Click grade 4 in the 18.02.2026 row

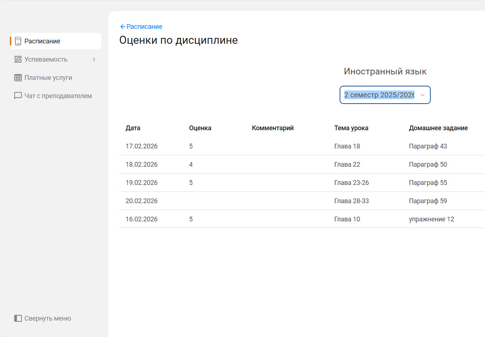click(191, 164)
